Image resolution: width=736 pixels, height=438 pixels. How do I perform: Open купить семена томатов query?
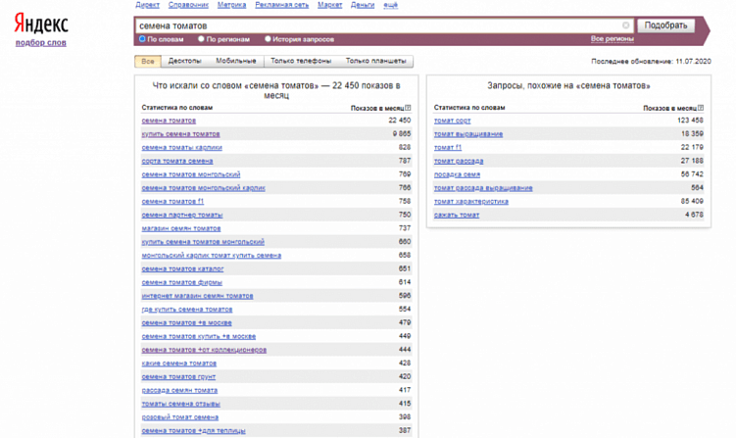[180, 134]
